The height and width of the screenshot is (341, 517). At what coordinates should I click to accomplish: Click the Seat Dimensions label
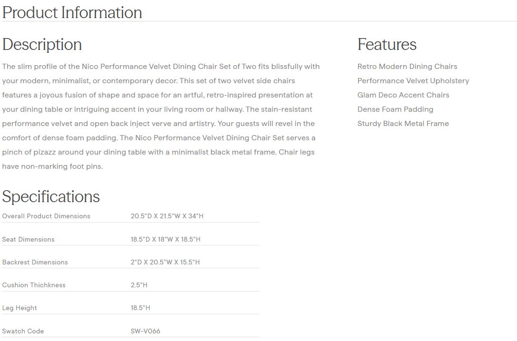28,239
